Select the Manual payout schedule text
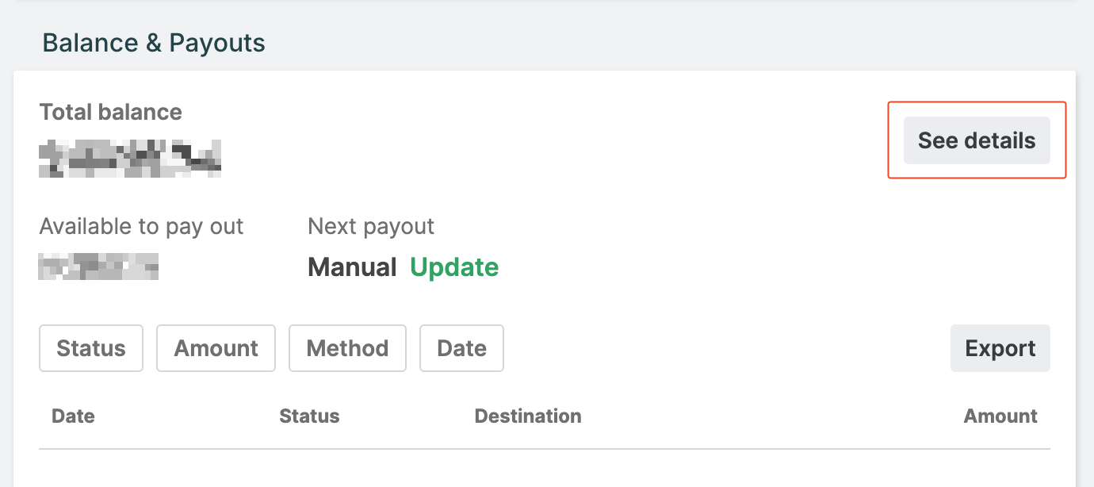Image resolution: width=1094 pixels, height=487 pixels. pyautogui.click(x=352, y=267)
